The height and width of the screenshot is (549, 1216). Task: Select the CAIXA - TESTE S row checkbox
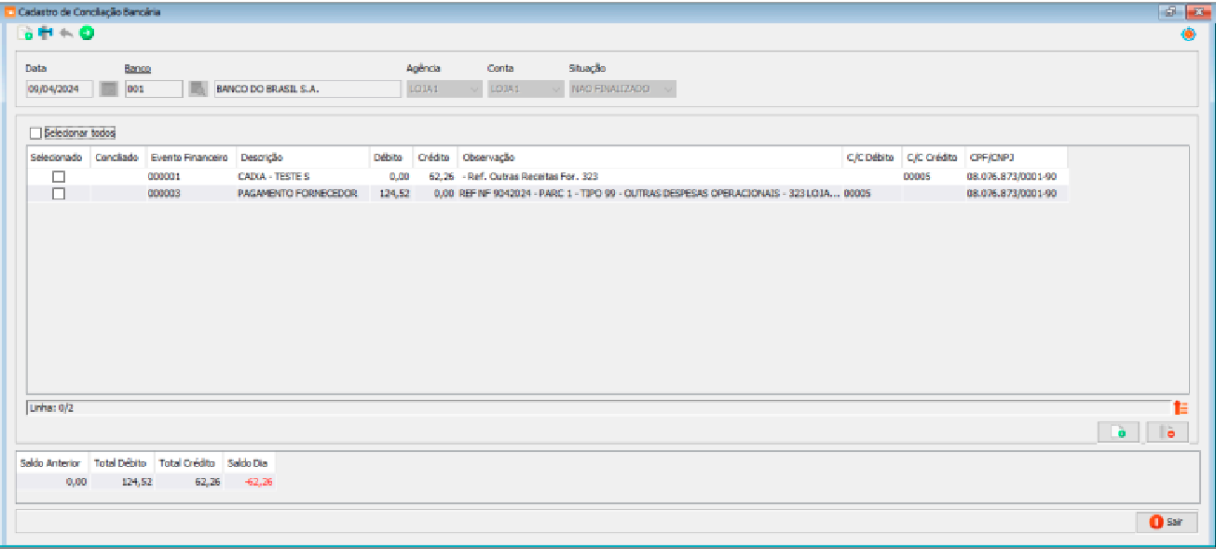point(59,176)
